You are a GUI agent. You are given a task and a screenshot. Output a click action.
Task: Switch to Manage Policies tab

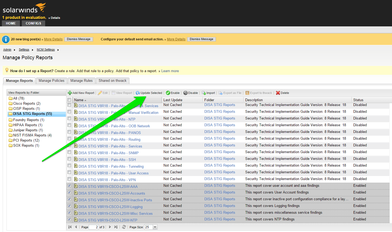(x=52, y=80)
